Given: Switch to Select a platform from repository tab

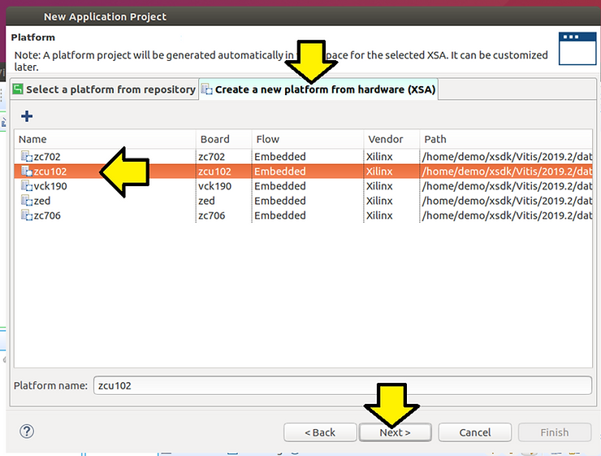Looking at the screenshot, I should coord(104,89).
